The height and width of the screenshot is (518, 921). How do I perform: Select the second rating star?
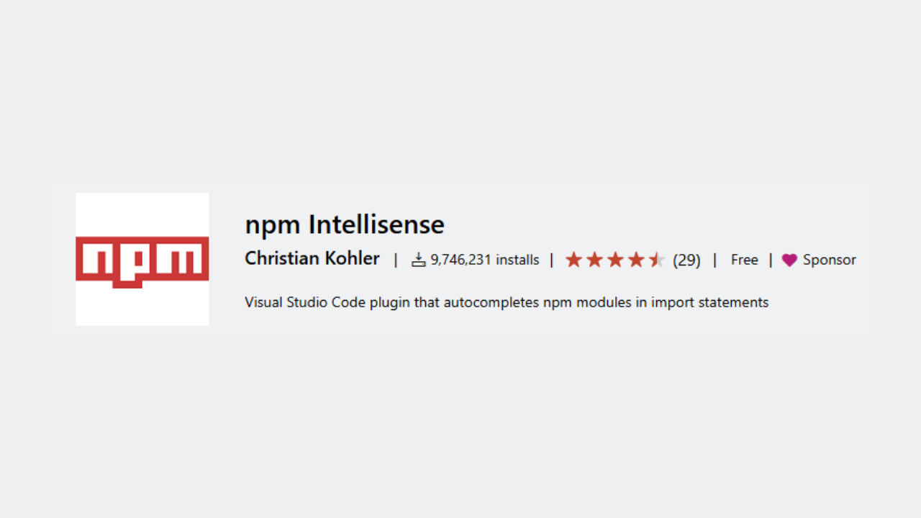click(594, 260)
